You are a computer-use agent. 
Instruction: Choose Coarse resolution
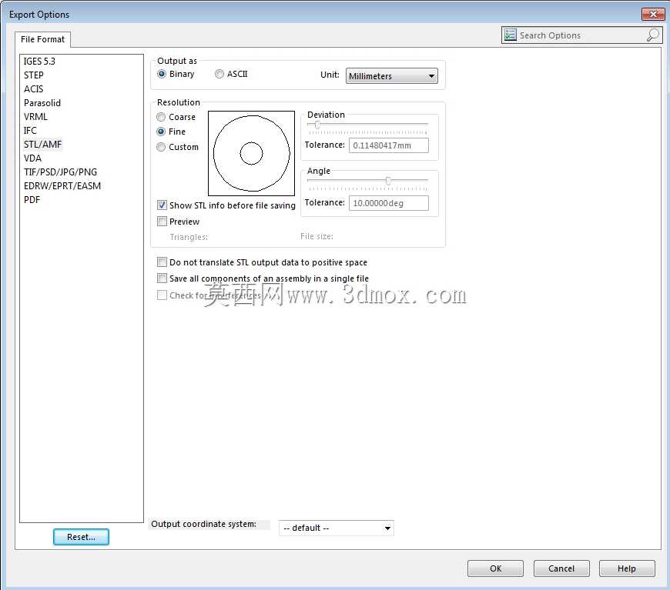point(161,117)
